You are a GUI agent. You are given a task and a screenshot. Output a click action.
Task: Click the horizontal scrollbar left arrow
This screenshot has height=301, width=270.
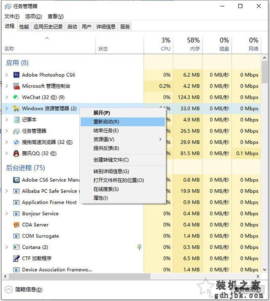[5, 277]
